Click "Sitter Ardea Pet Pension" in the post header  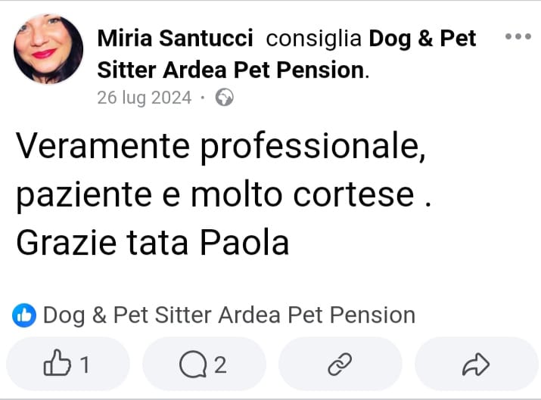(231, 70)
